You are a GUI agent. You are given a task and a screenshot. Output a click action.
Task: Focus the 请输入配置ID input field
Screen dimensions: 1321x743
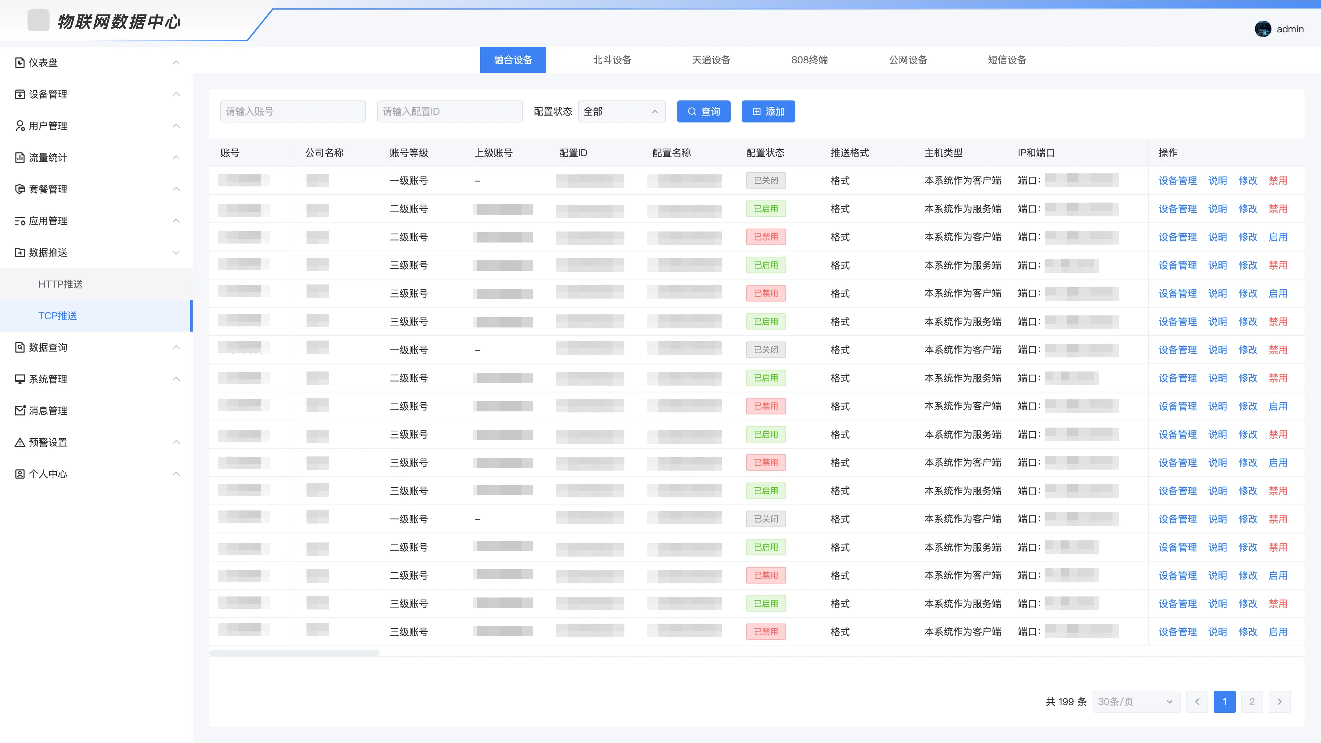point(450,111)
